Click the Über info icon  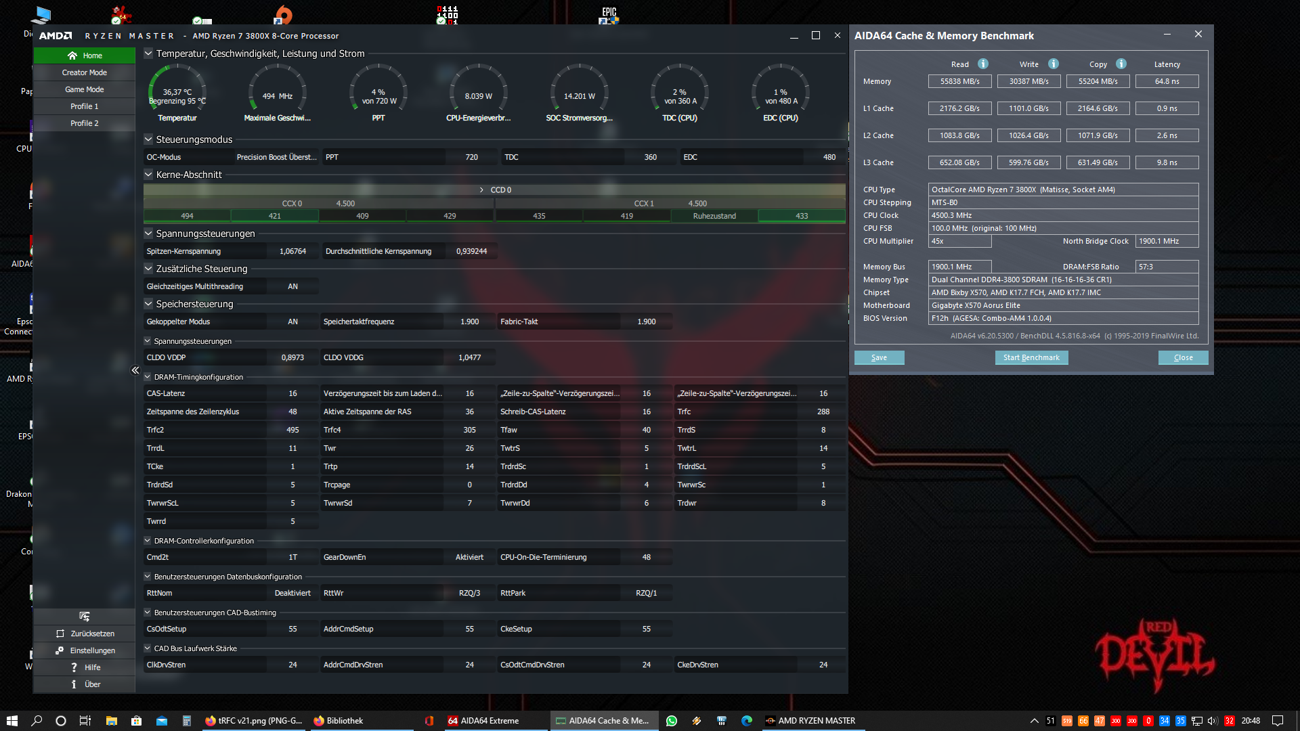(74, 684)
